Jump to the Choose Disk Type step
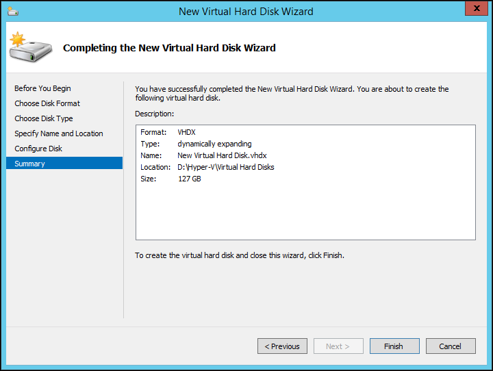This screenshot has width=493, height=371. click(44, 118)
